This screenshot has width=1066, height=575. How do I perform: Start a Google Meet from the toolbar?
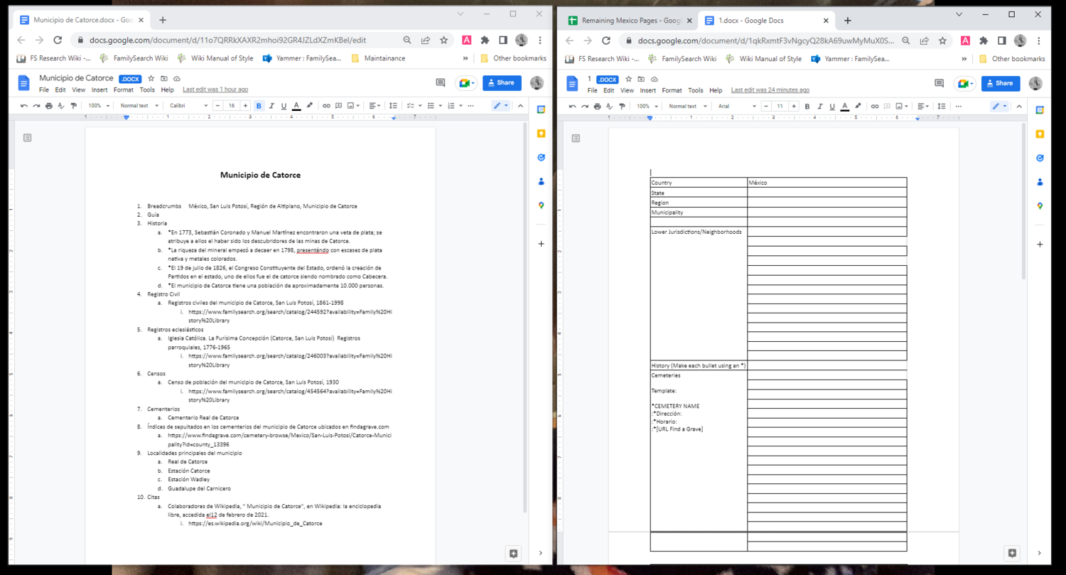465,83
